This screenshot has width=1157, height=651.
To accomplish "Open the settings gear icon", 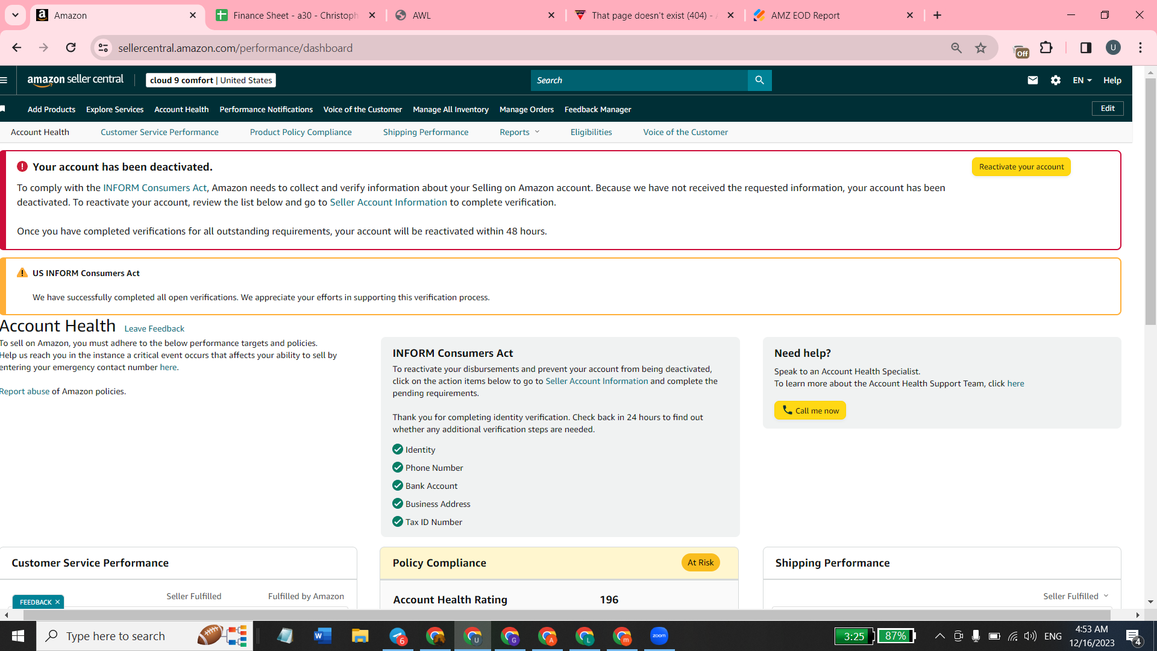I will [x=1056, y=80].
